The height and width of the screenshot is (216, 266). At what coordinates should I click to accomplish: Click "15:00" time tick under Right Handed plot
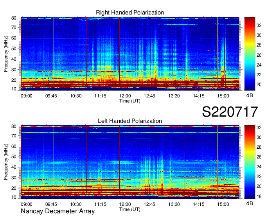pyautogui.click(x=223, y=96)
